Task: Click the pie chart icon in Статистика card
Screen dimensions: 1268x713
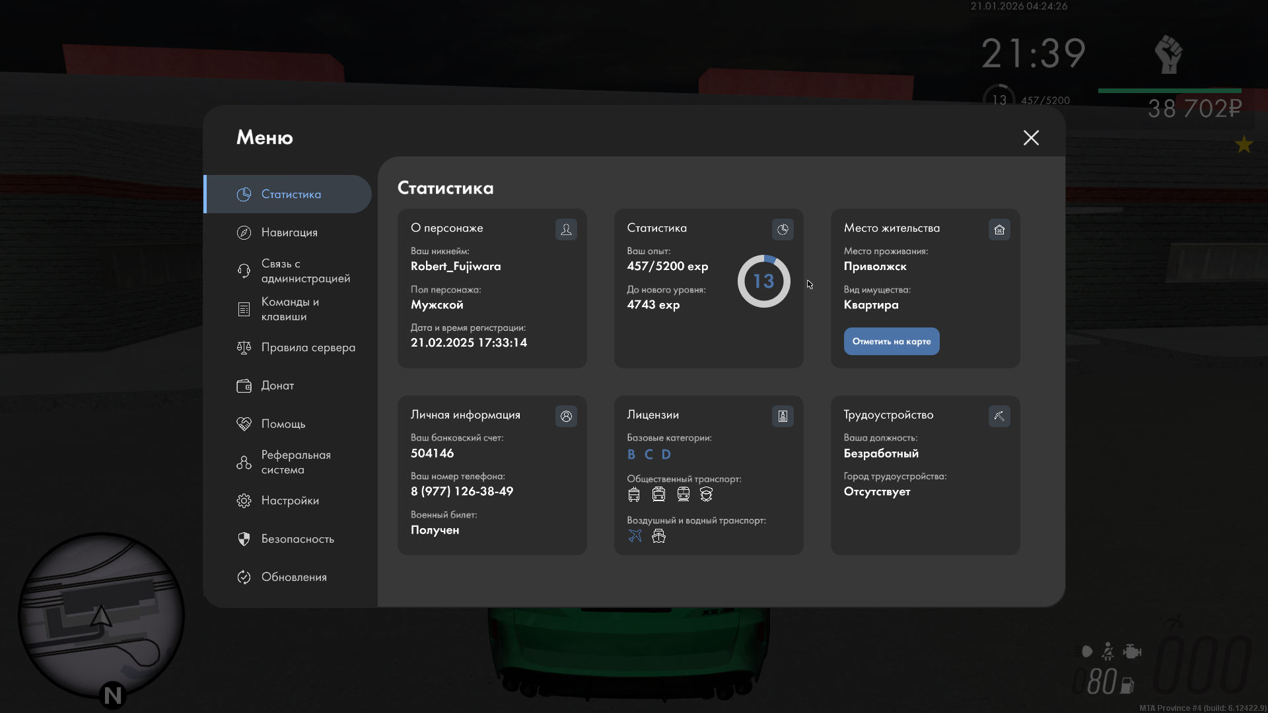Action: point(783,229)
